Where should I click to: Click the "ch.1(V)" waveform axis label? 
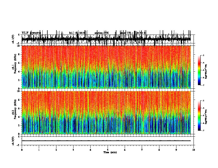[13, 39]
